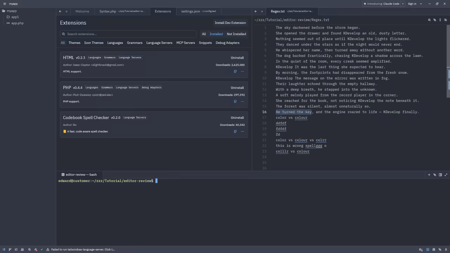Open buffer search in Regex.txt toolbar
The height and width of the screenshot is (253, 450).
(429, 20)
